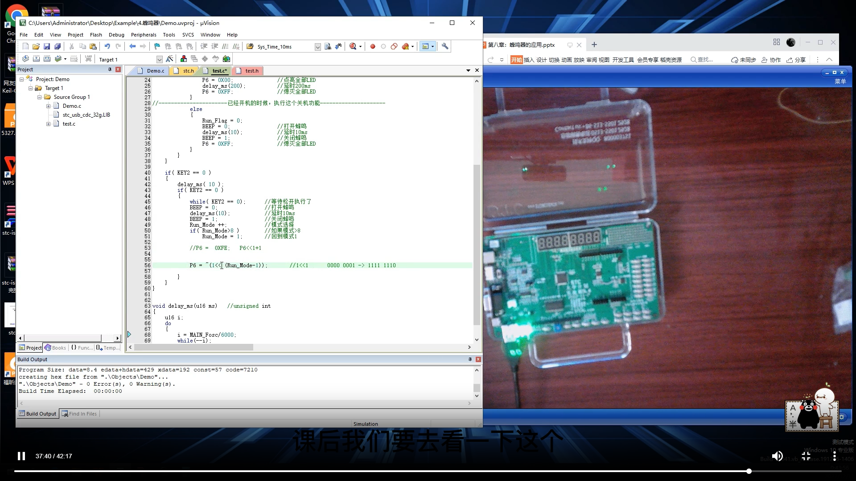Click the Rebuild all target files icon
856x481 pixels.
point(47,59)
